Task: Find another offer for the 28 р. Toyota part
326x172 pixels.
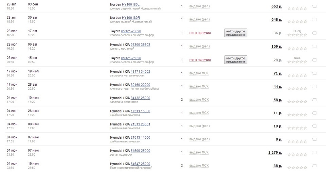Action: tap(236, 60)
